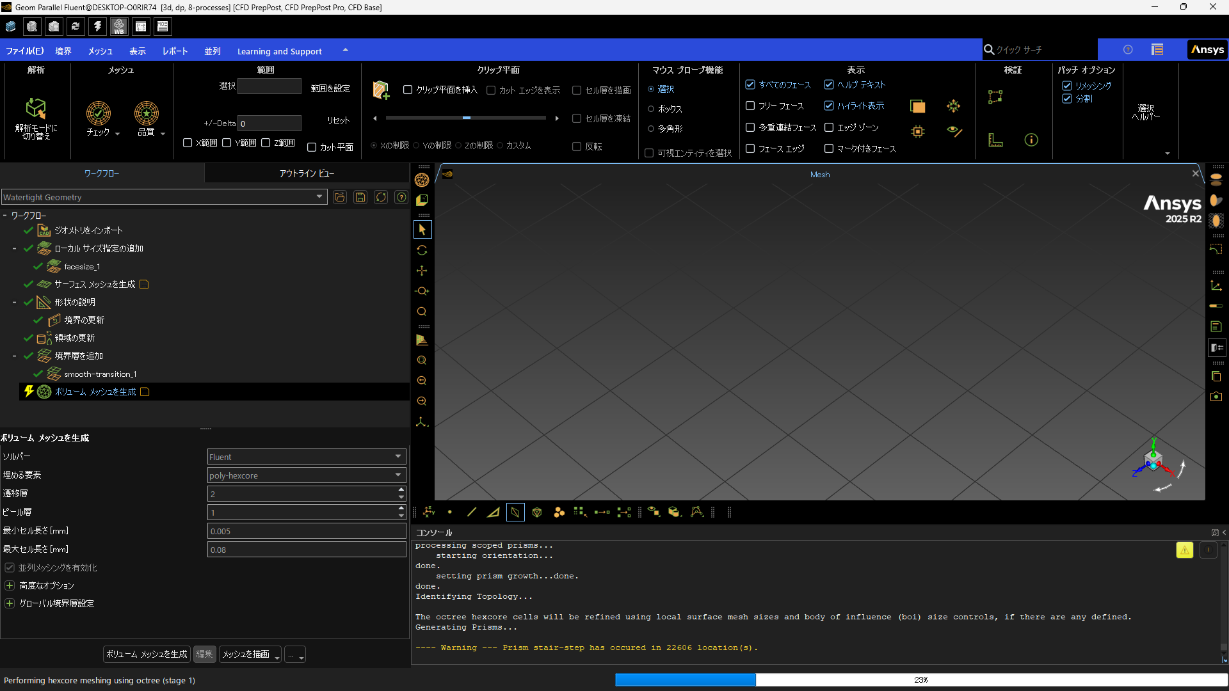
Task: Enable the Free Faces (フリー フェース) checkbox
Action: pyautogui.click(x=750, y=106)
